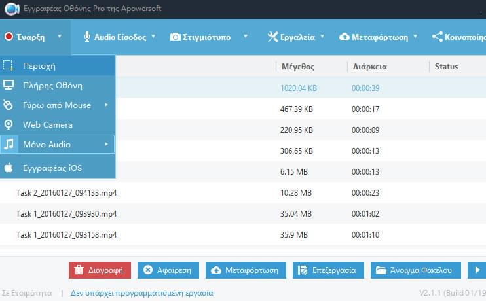Click the cloud upload icon in top toolbar

[x=344, y=37]
